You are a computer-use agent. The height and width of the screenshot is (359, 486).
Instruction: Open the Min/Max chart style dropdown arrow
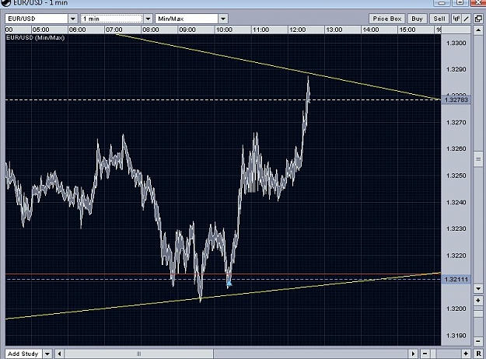pyautogui.click(x=223, y=19)
